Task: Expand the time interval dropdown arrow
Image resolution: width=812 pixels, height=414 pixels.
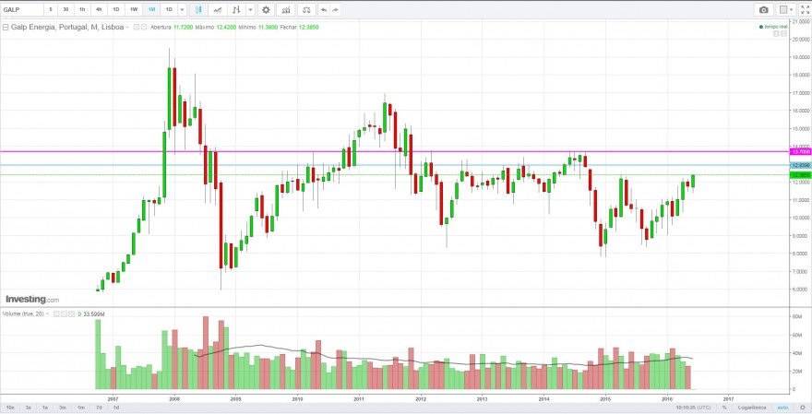Action: coord(182,10)
